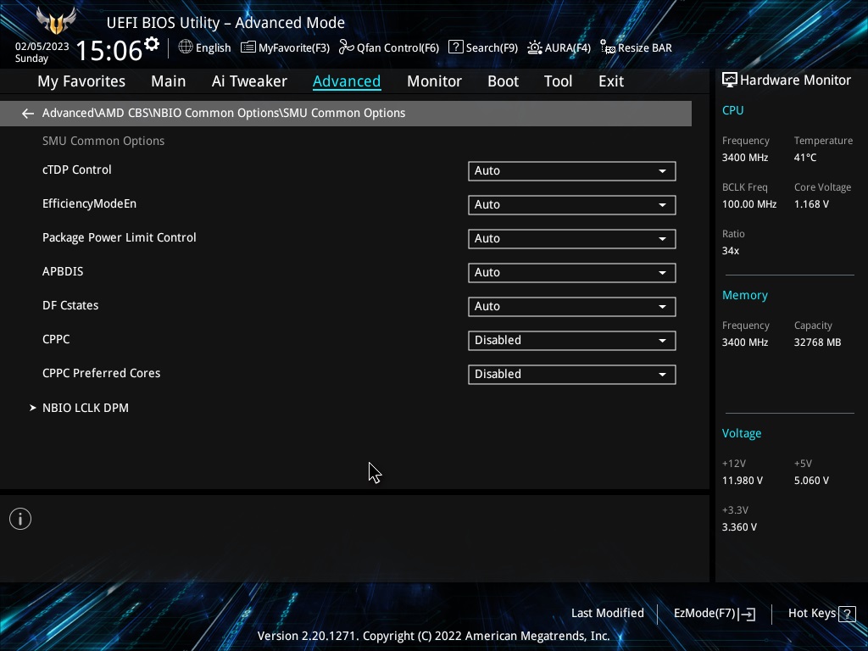Viewport: 868px width, 651px height.
Task: Click the Version 2.20.1271 copyright text
Action: pyautogui.click(x=433, y=636)
